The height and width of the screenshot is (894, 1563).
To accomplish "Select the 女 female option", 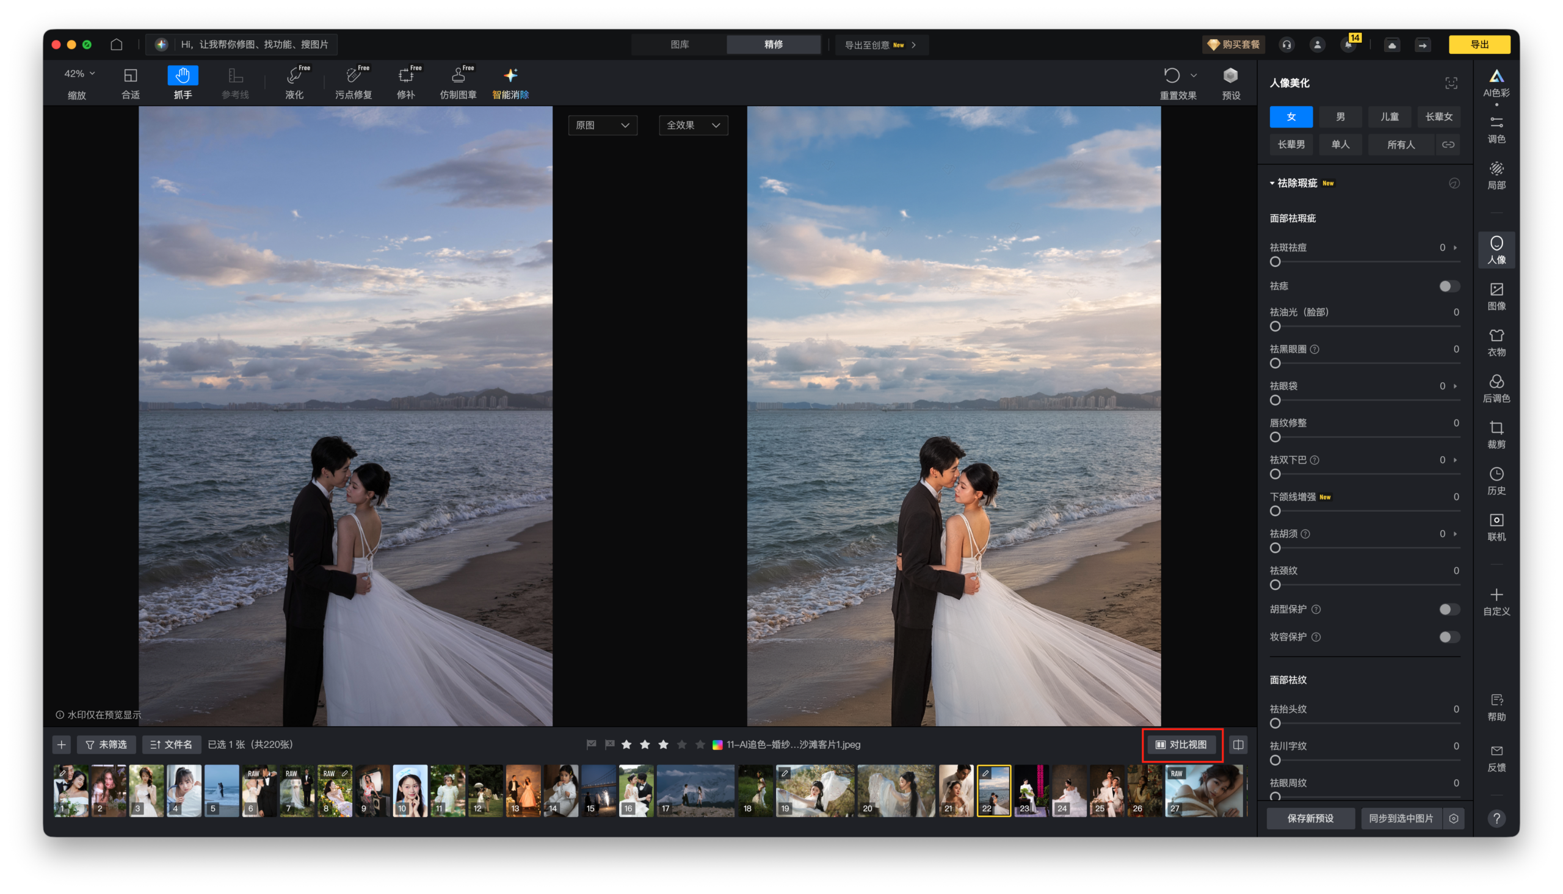I will tap(1291, 117).
